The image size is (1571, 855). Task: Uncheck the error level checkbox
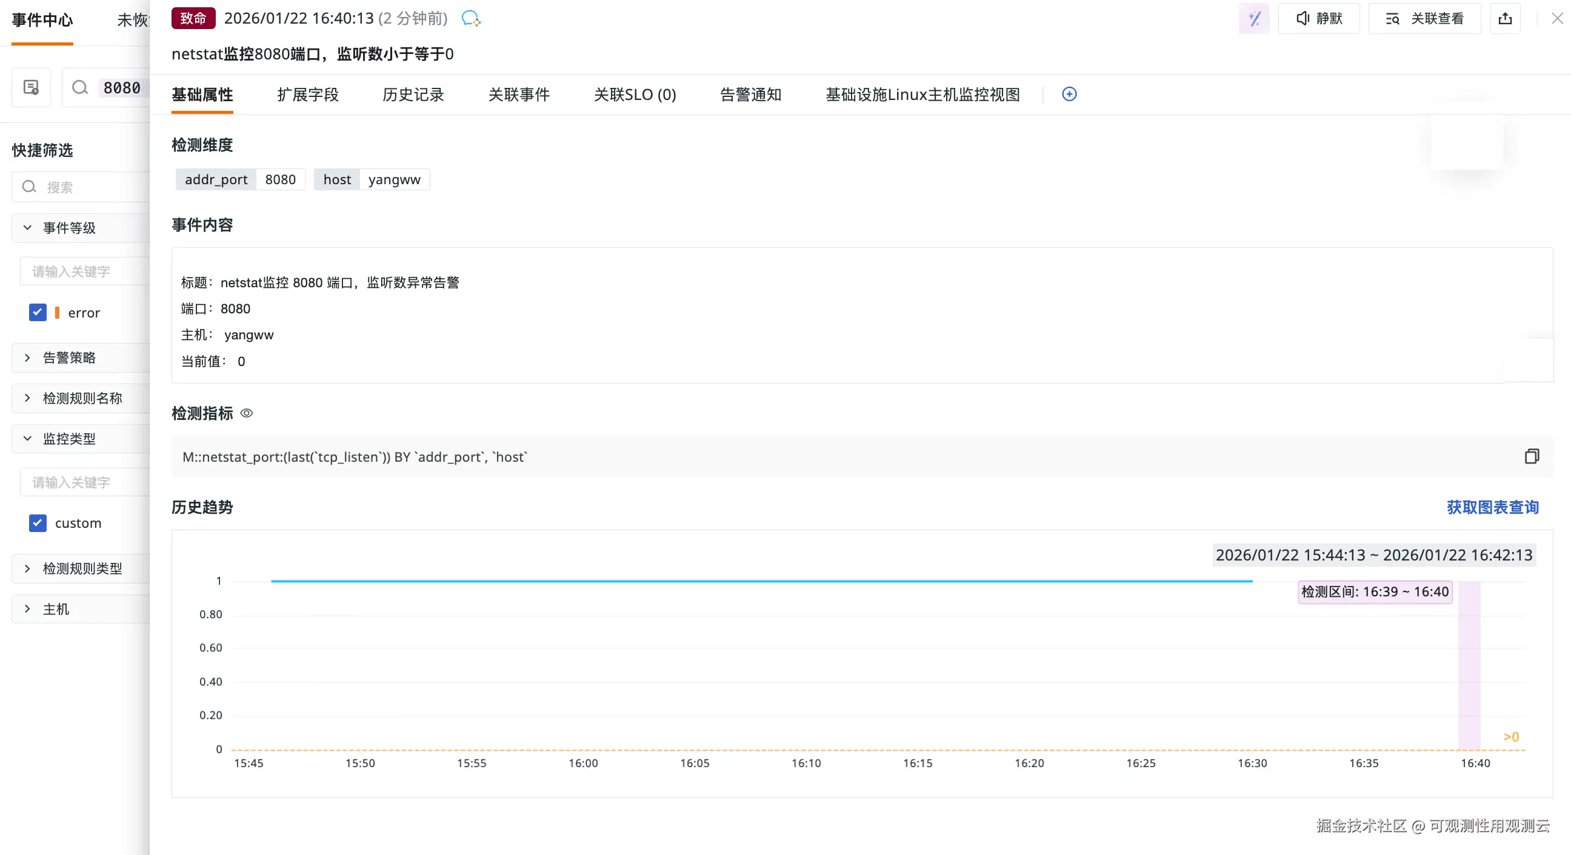coord(38,312)
